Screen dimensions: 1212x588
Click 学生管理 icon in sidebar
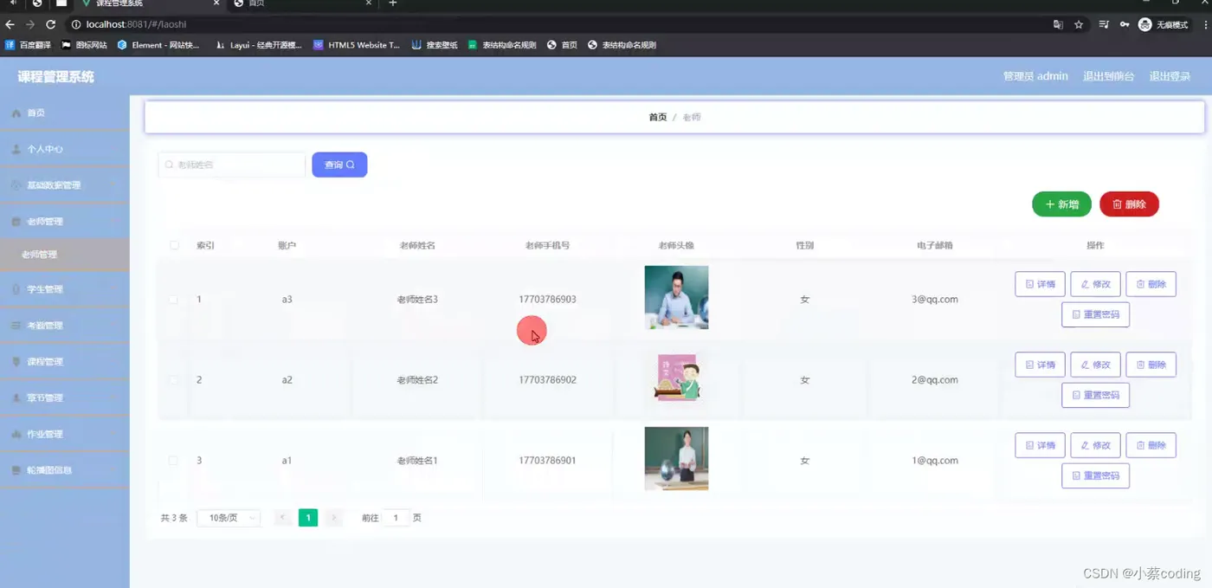[16, 289]
